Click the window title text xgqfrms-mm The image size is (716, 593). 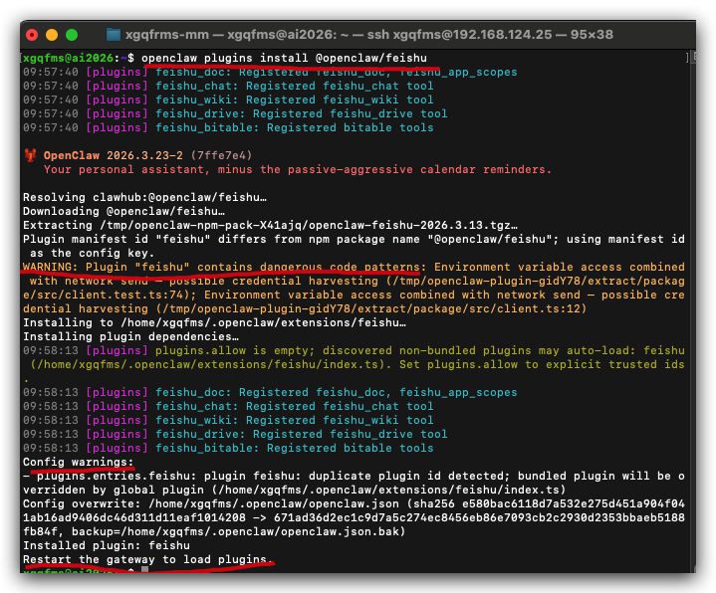(167, 35)
